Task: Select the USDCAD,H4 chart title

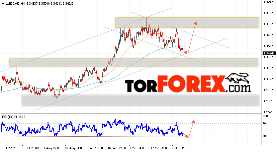Action: [15, 4]
